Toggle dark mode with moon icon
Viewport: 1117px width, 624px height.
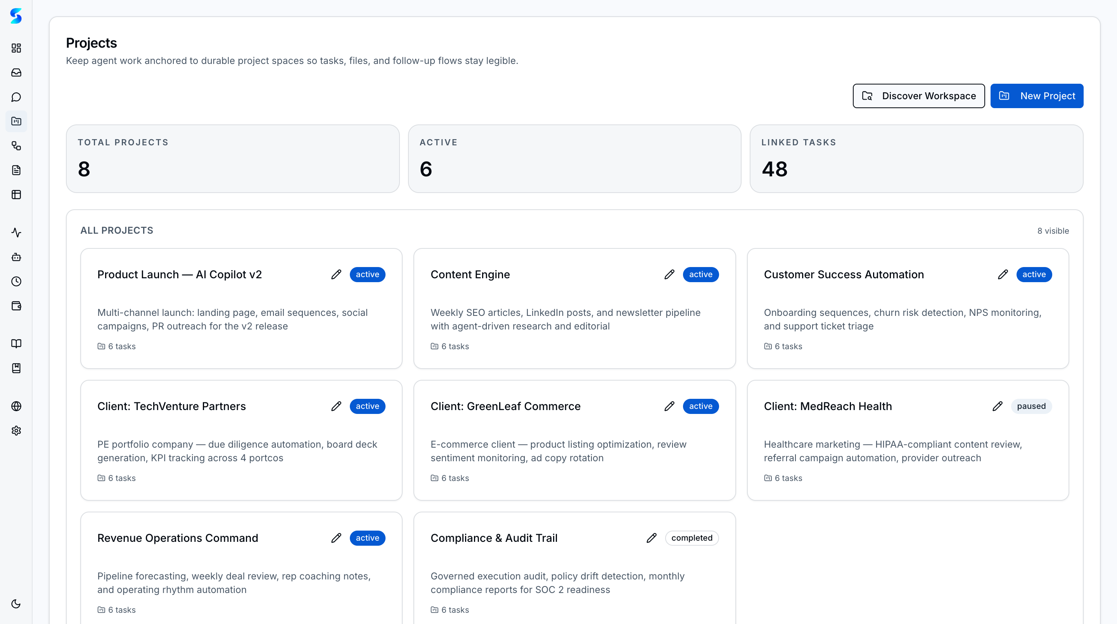16,603
